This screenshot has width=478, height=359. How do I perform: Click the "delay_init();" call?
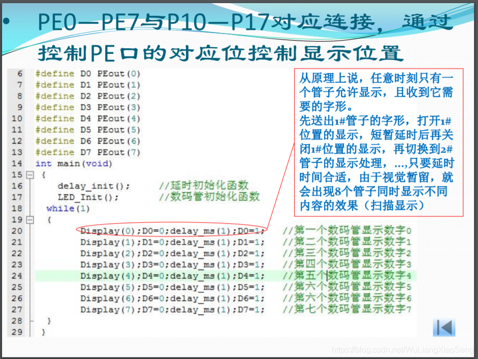94,186
